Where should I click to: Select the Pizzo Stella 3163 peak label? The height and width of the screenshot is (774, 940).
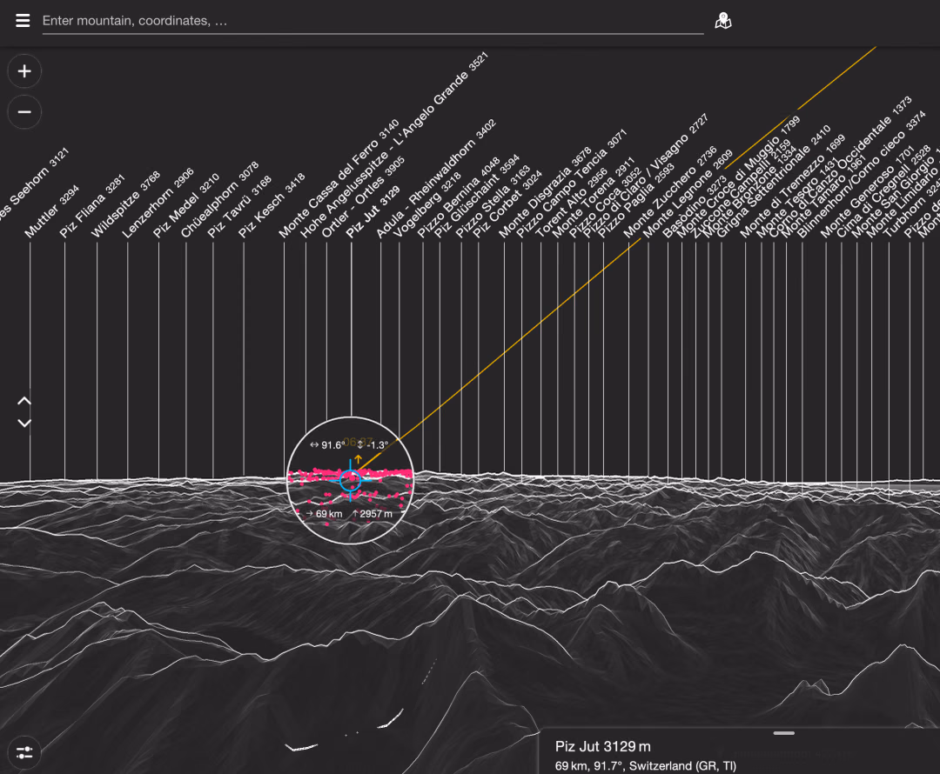point(493,202)
